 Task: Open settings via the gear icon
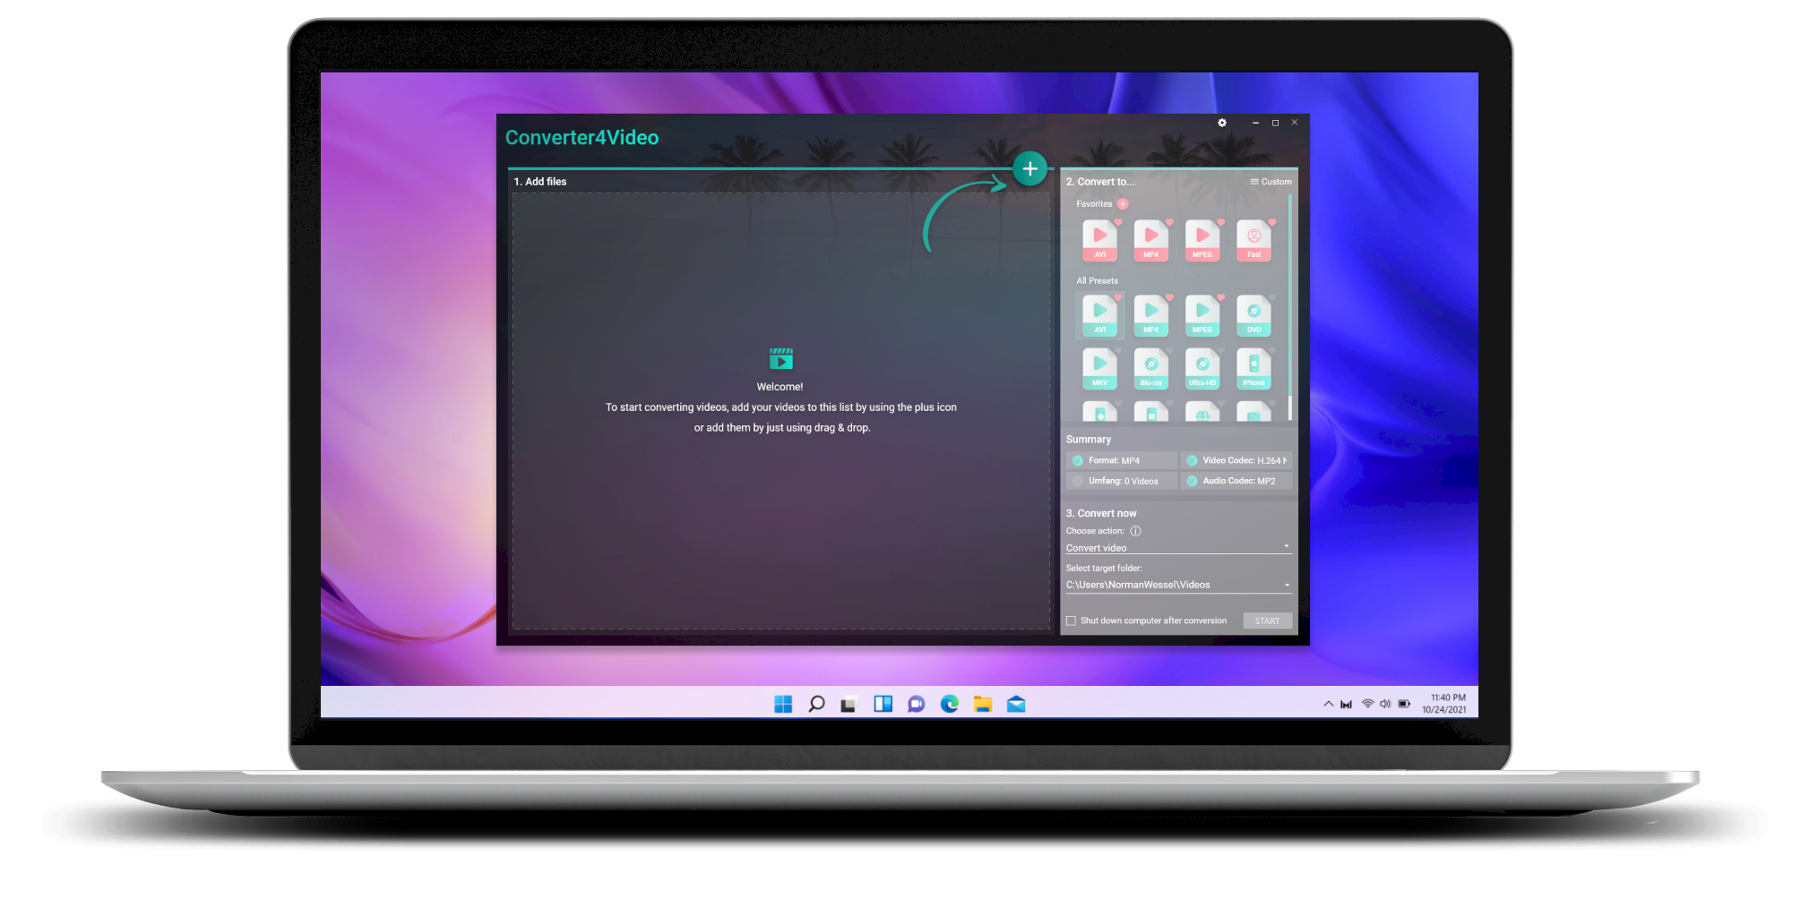[x=1221, y=123]
